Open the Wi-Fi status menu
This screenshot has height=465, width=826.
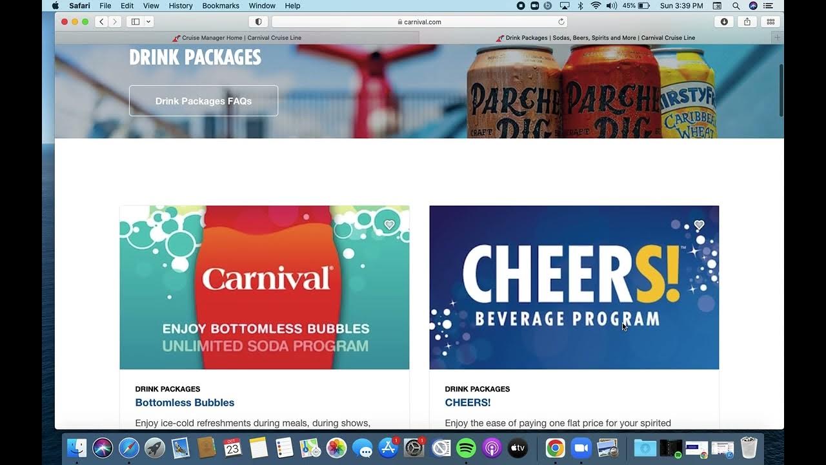click(x=596, y=6)
